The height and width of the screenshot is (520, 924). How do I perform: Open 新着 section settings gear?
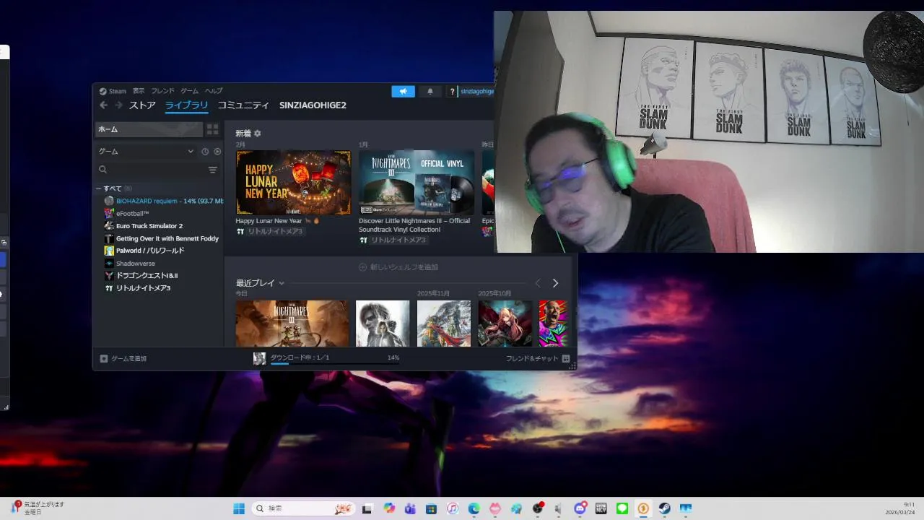click(258, 134)
